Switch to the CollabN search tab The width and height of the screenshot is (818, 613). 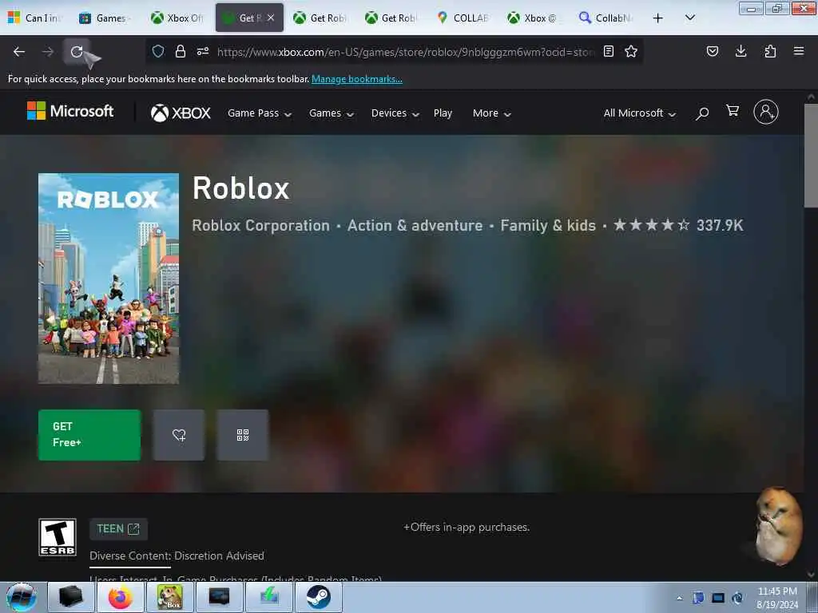click(606, 18)
